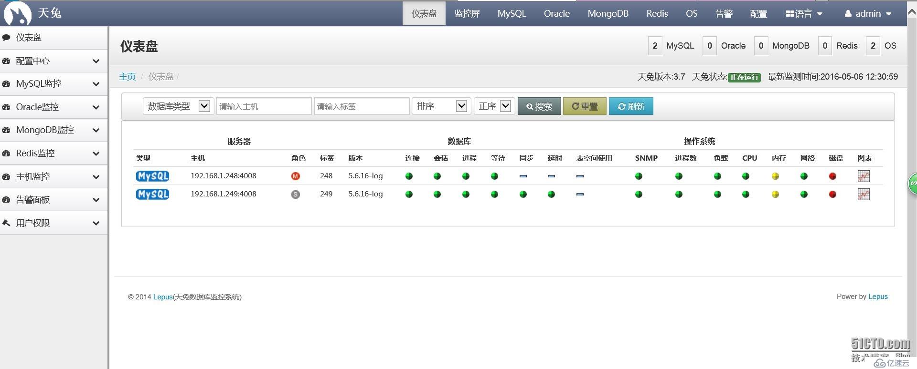
Task: Expand Oracle监控 sidebar section
Action: (53, 107)
